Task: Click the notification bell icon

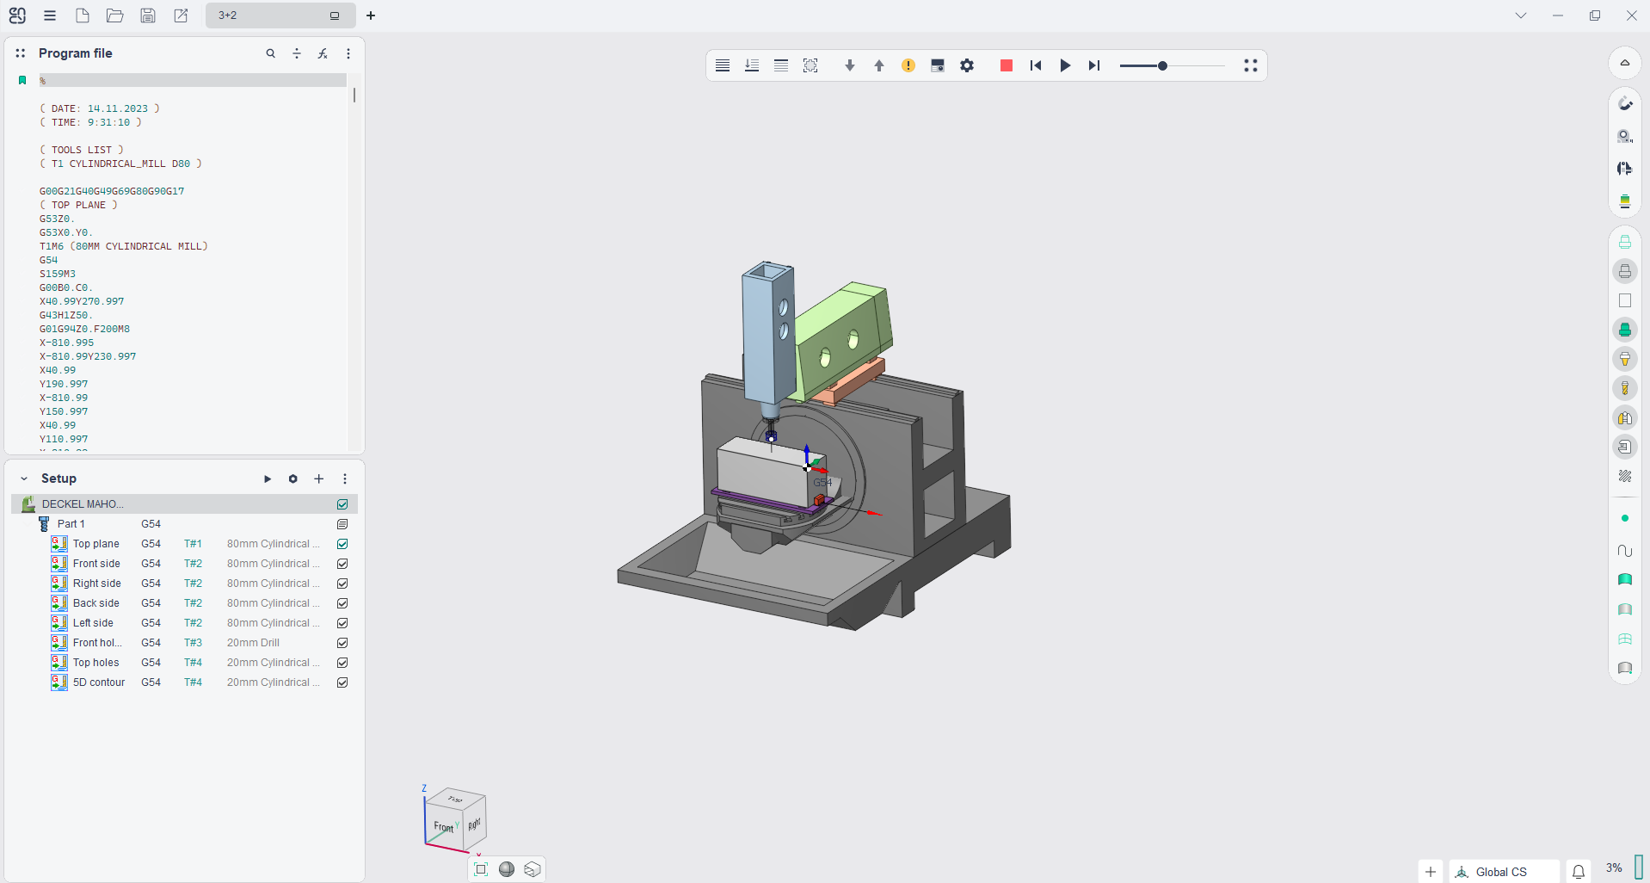Action: click(x=1579, y=872)
